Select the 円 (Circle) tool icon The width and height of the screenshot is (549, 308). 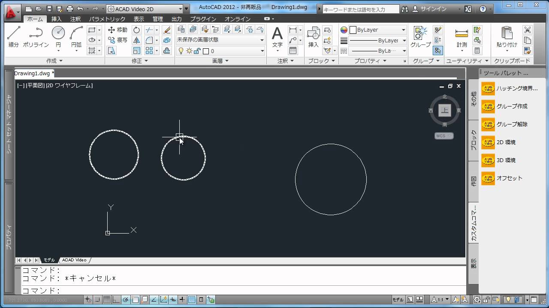coord(58,33)
